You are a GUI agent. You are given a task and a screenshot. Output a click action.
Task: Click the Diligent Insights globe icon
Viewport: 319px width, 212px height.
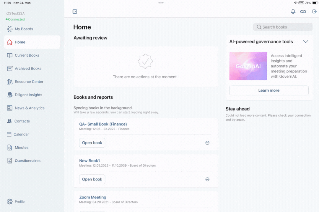pyautogui.click(x=9, y=95)
